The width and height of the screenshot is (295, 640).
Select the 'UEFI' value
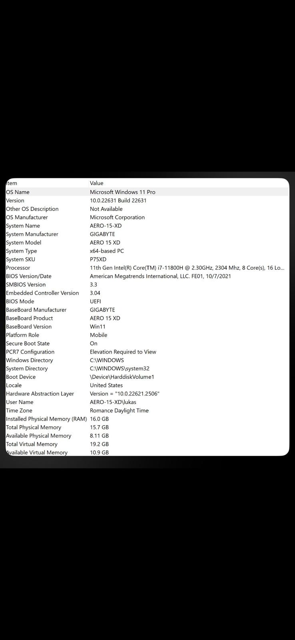pos(96,301)
